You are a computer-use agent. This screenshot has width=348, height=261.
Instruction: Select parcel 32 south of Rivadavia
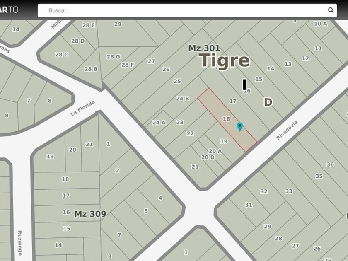264,191
